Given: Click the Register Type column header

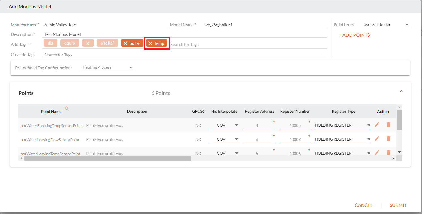Looking at the screenshot, I should pyautogui.click(x=344, y=111).
